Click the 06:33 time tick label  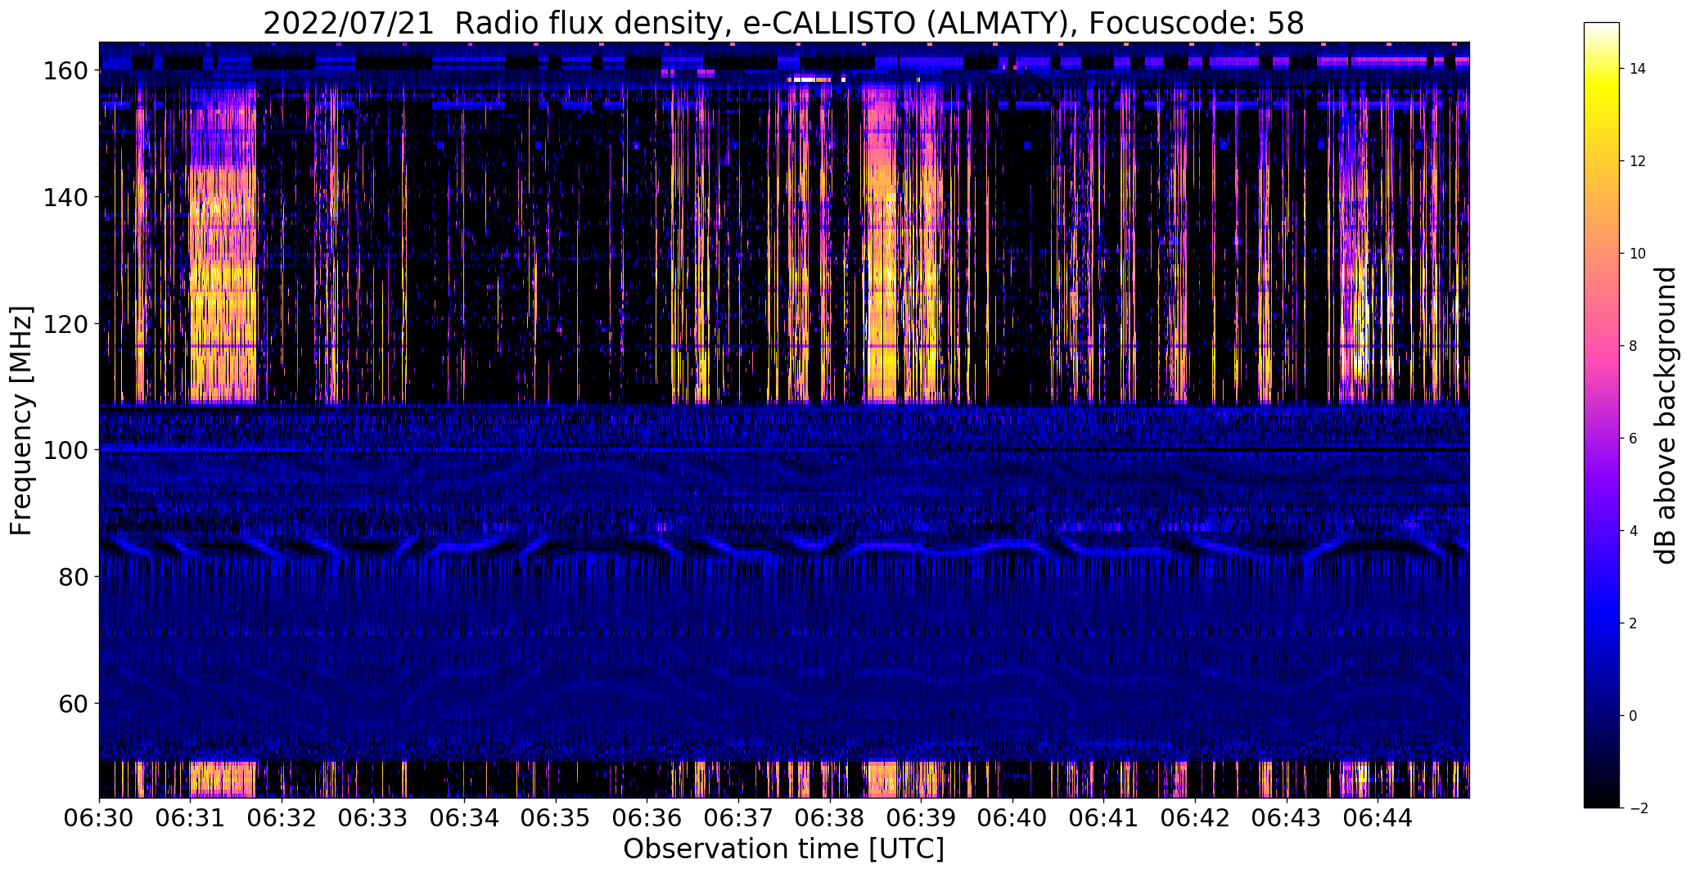pos(373,817)
